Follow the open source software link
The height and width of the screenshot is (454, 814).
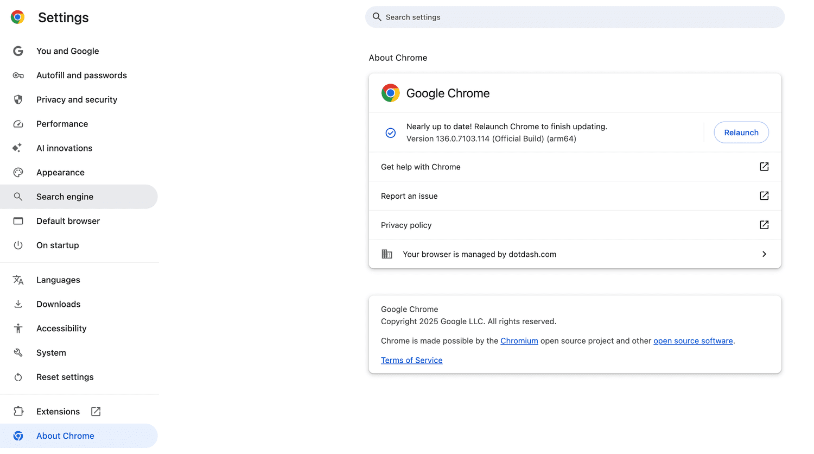(692, 341)
